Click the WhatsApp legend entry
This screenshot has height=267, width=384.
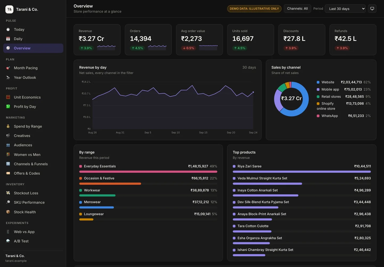click(344, 116)
